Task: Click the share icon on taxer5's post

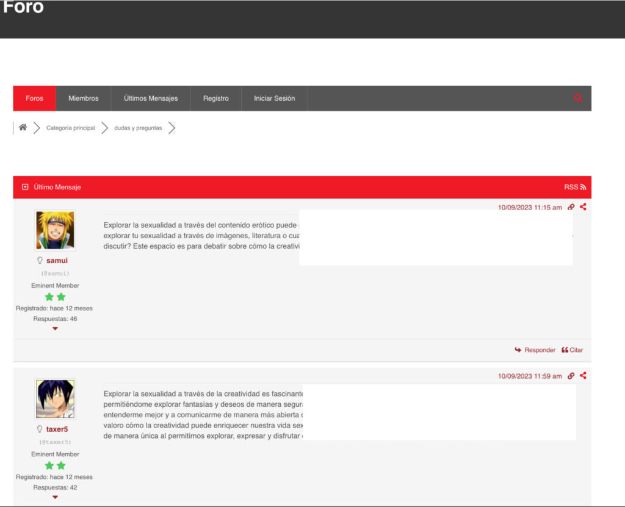Action: [x=583, y=376]
